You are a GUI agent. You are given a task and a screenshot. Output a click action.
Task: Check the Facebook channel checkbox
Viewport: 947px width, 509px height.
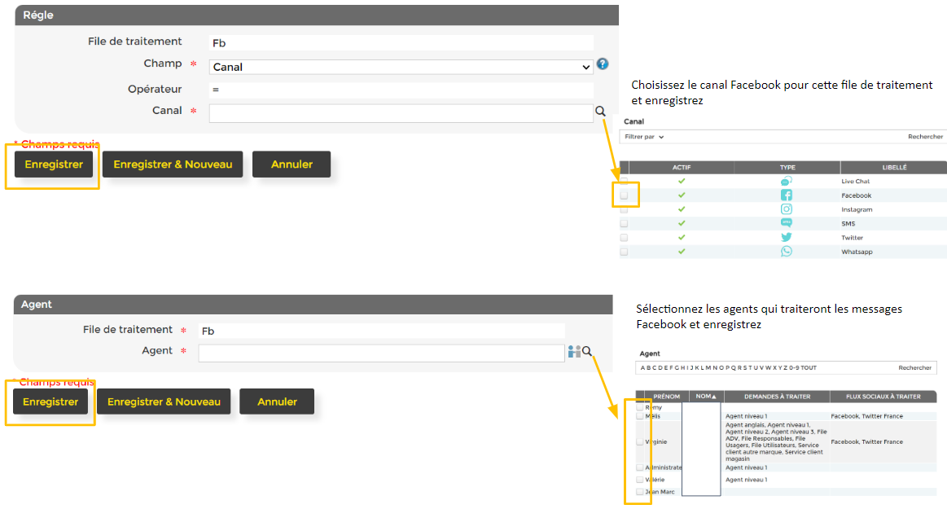coord(625,195)
